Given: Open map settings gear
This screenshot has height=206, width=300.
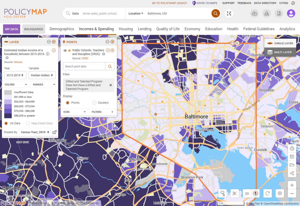Looking at the screenshot, I should pyautogui.click(x=280, y=193).
